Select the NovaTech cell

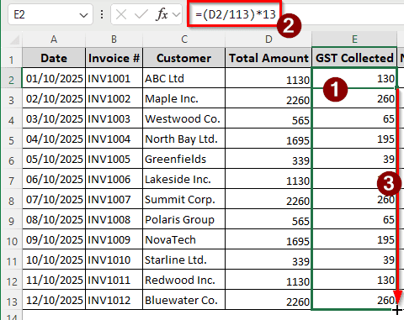(183, 239)
